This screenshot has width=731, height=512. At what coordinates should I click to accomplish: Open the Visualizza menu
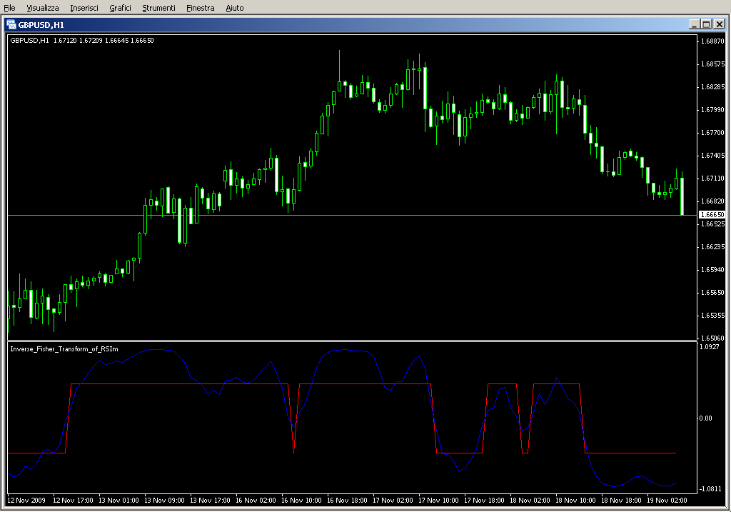coord(42,8)
